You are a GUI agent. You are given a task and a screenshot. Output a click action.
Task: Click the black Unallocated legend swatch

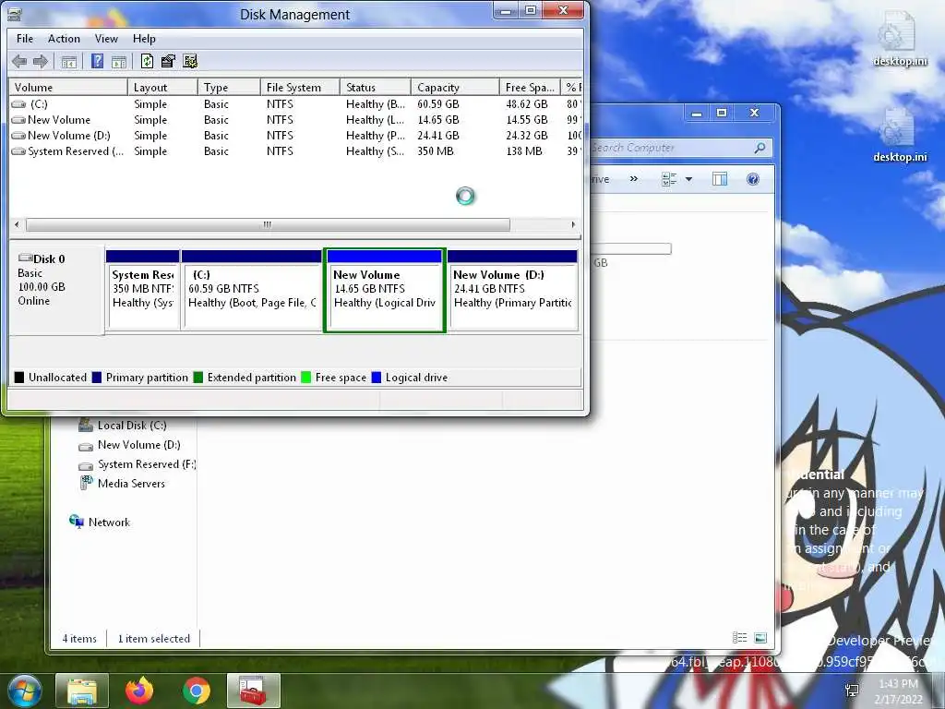pyautogui.click(x=19, y=378)
